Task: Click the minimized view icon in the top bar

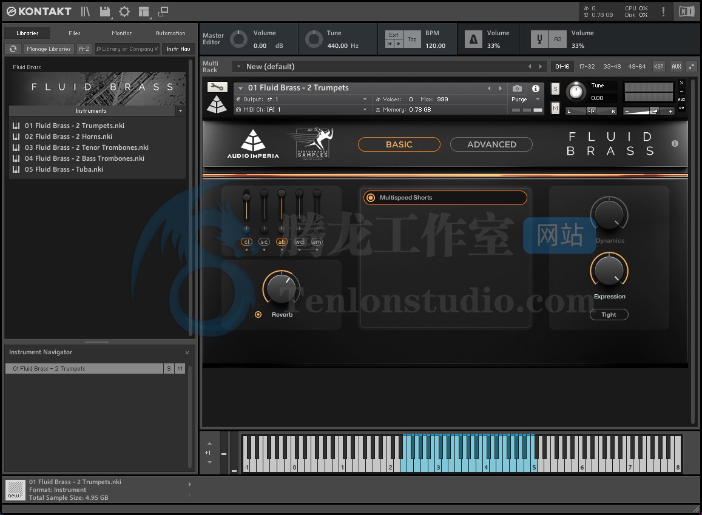Action: click(163, 12)
